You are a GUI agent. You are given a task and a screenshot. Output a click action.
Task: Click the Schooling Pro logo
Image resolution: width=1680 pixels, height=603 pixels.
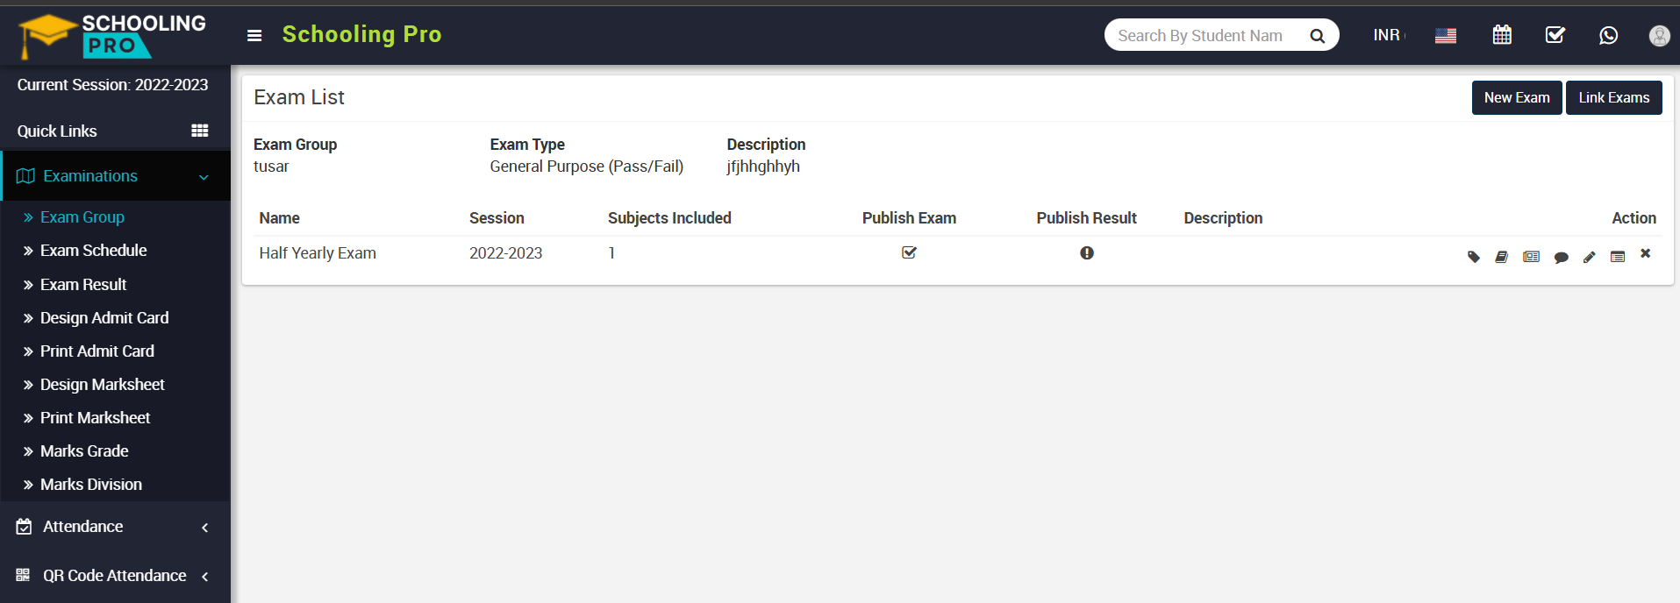click(x=112, y=36)
